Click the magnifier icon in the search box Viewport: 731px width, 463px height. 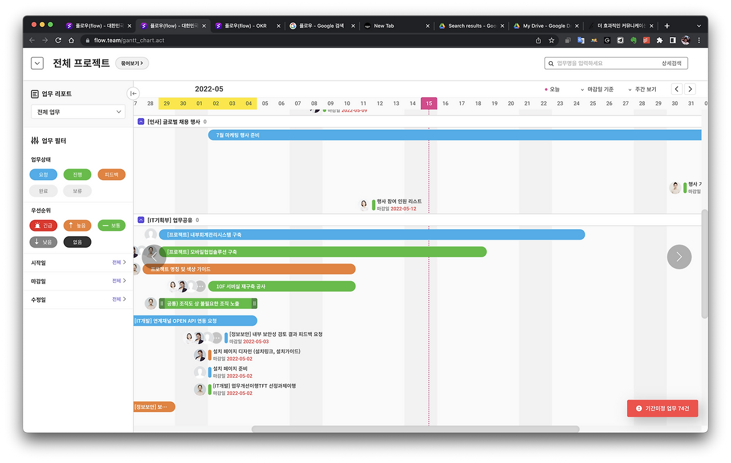(x=551, y=63)
